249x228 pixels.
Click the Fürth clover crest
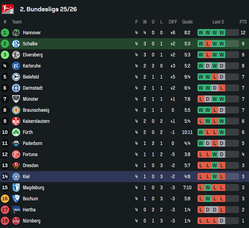click(x=16, y=132)
